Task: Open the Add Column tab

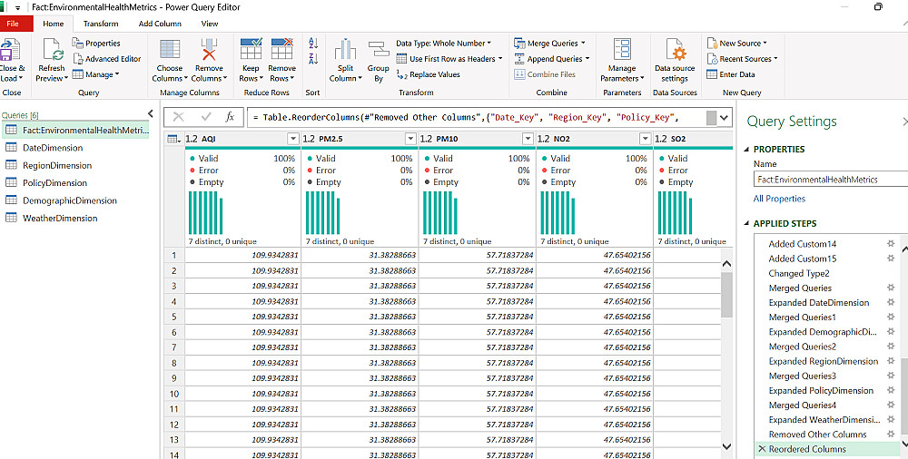Action: 160,24
